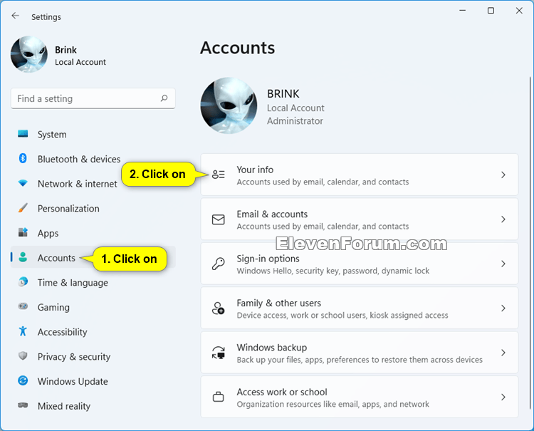Open Time & language settings
Viewport: 534px width, 431px height.
click(x=93, y=282)
